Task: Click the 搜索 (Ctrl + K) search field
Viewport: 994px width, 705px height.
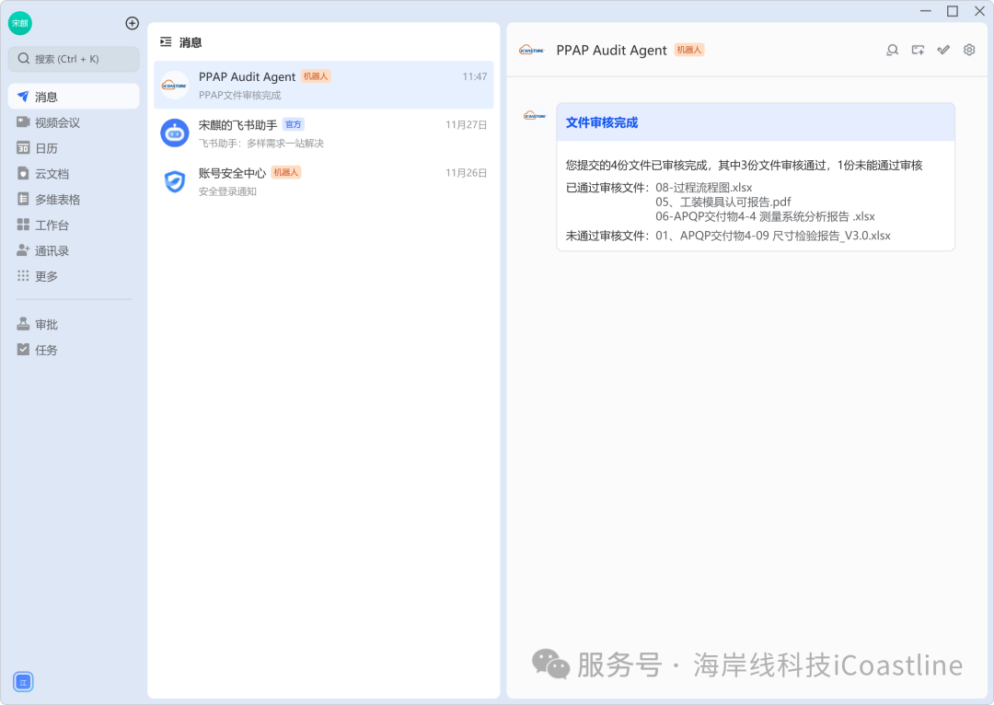Action: pos(74,59)
